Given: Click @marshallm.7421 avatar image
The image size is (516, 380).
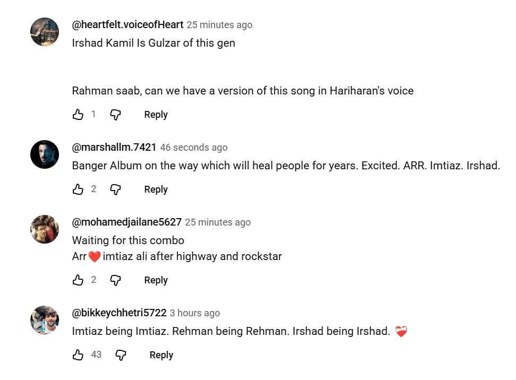Looking at the screenshot, I should point(45,154).
